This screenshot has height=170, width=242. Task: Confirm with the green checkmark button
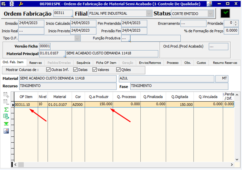coord(226,14)
